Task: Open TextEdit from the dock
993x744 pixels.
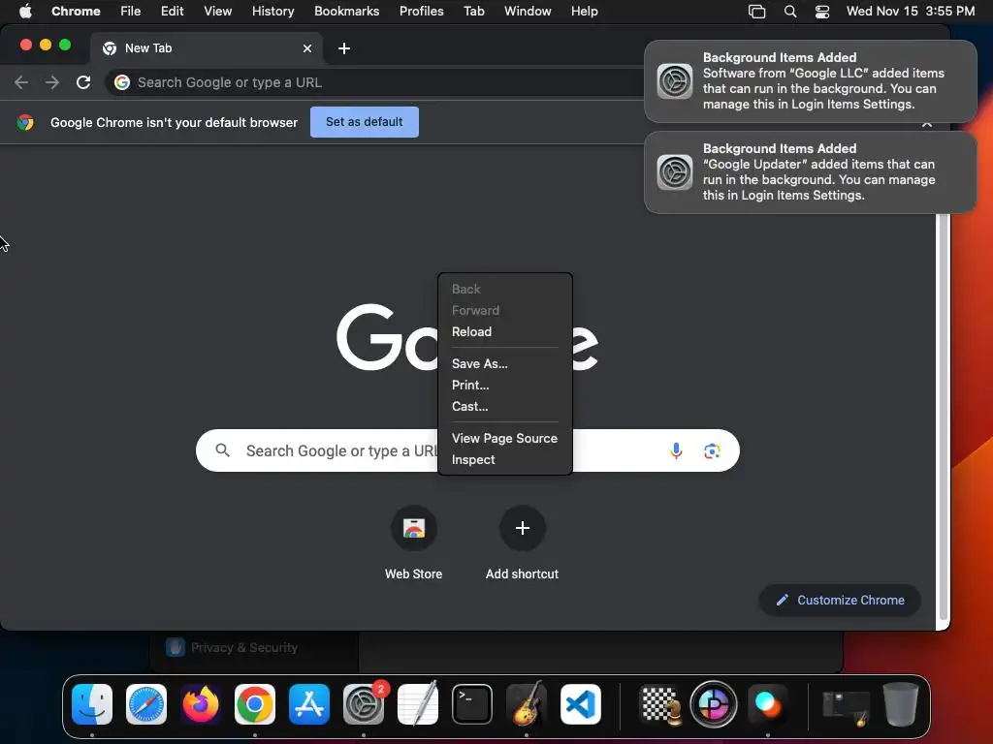Action: tap(418, 704)
